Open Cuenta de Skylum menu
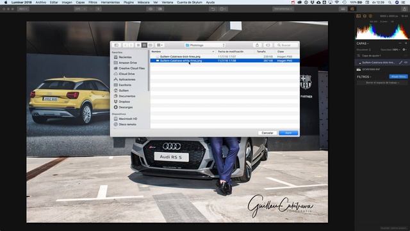410x231 pixels. [x=190, y=3]
